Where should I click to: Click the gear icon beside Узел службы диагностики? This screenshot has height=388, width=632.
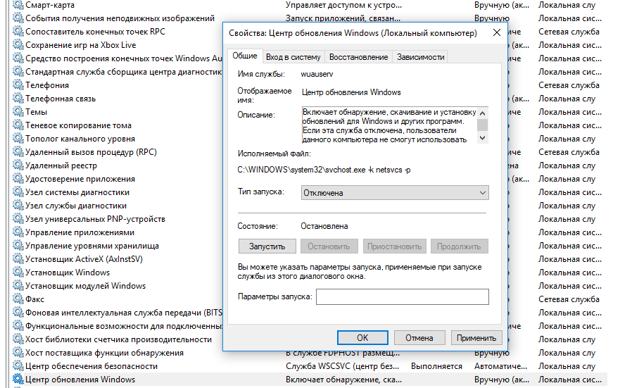point(18,206)
